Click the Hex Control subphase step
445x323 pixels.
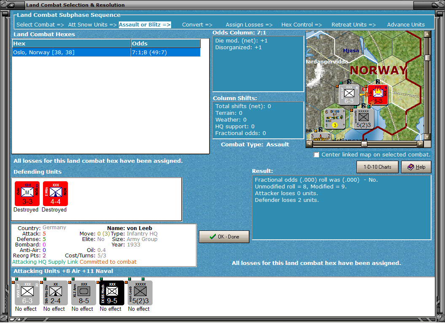coord(301,25)
